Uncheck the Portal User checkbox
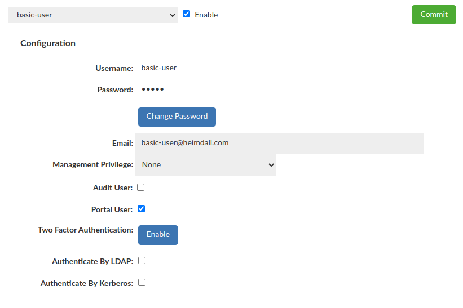The image size is (463, 308). click(142, 209)
